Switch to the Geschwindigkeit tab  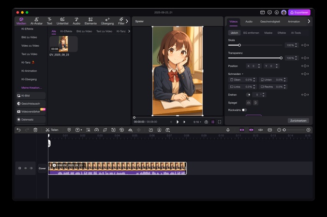pos(270,22)
